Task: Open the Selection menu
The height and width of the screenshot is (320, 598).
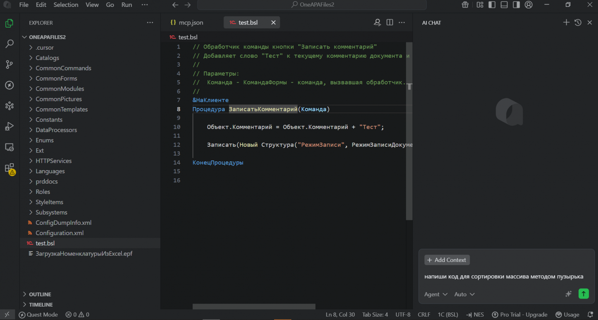Action: (66, 5)
